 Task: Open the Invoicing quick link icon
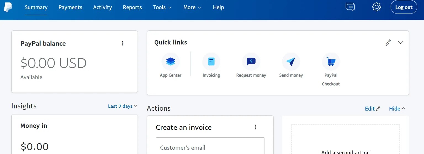(x=211, y=62)
